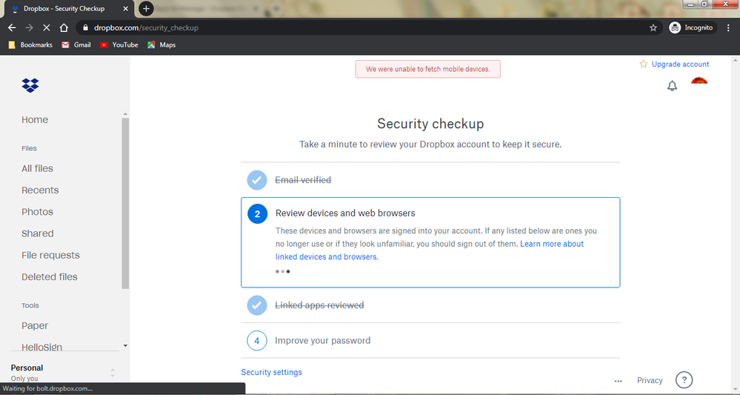Open the more options ellipsis
Image resolution: width=740 pixels, height=395 pixels.
(618, 381)
